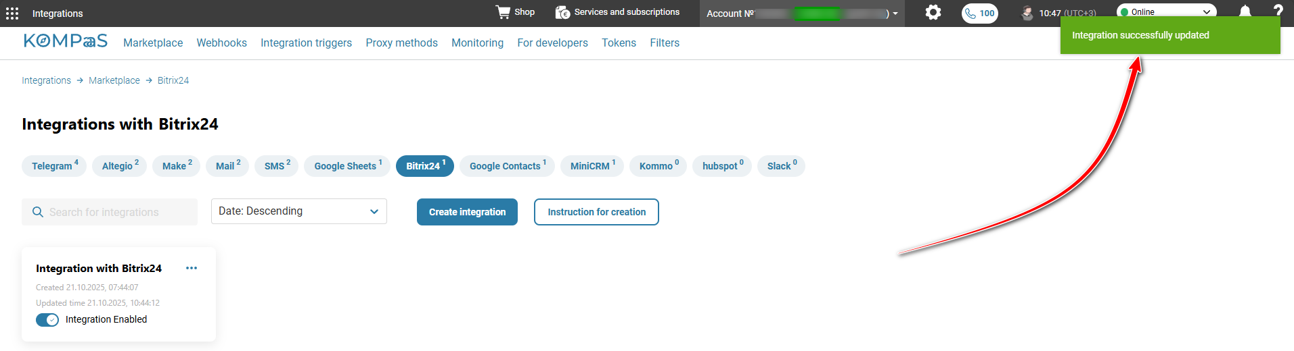
Task: Open the Webhooks menu item
Action: (222, 43)
